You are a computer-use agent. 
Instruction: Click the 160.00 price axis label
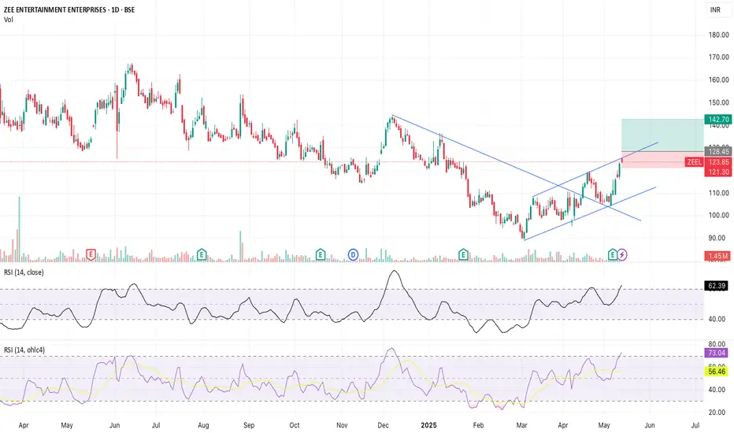[x=718, y=80]
